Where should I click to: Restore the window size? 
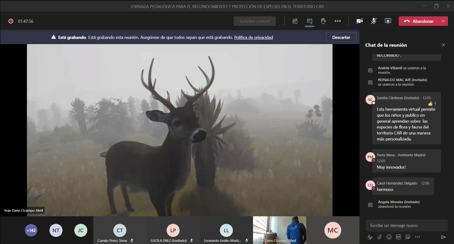[x=436, y=6]
